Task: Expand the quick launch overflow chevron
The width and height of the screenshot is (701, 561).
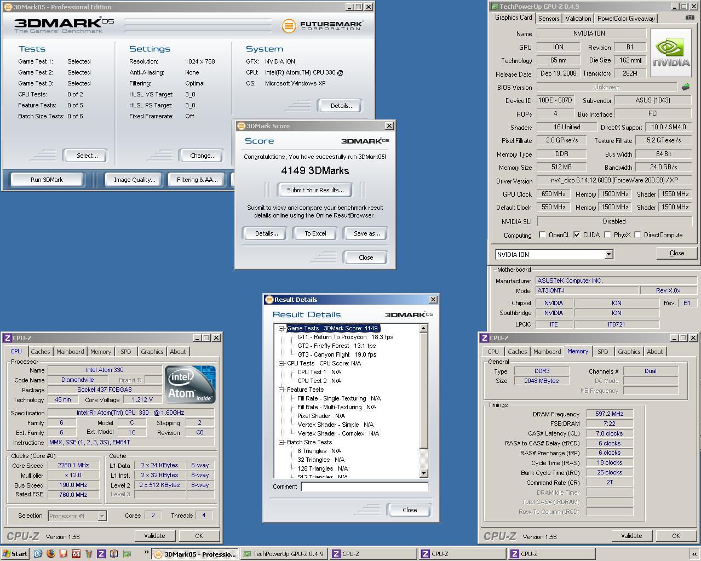Action: point(147,552)
